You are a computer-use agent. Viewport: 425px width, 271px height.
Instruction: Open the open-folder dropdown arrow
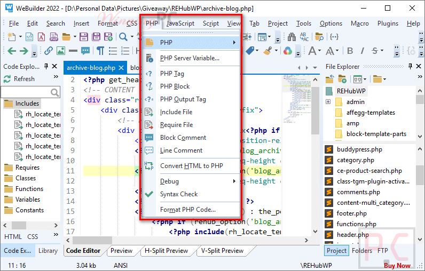[x=75, y=37]
